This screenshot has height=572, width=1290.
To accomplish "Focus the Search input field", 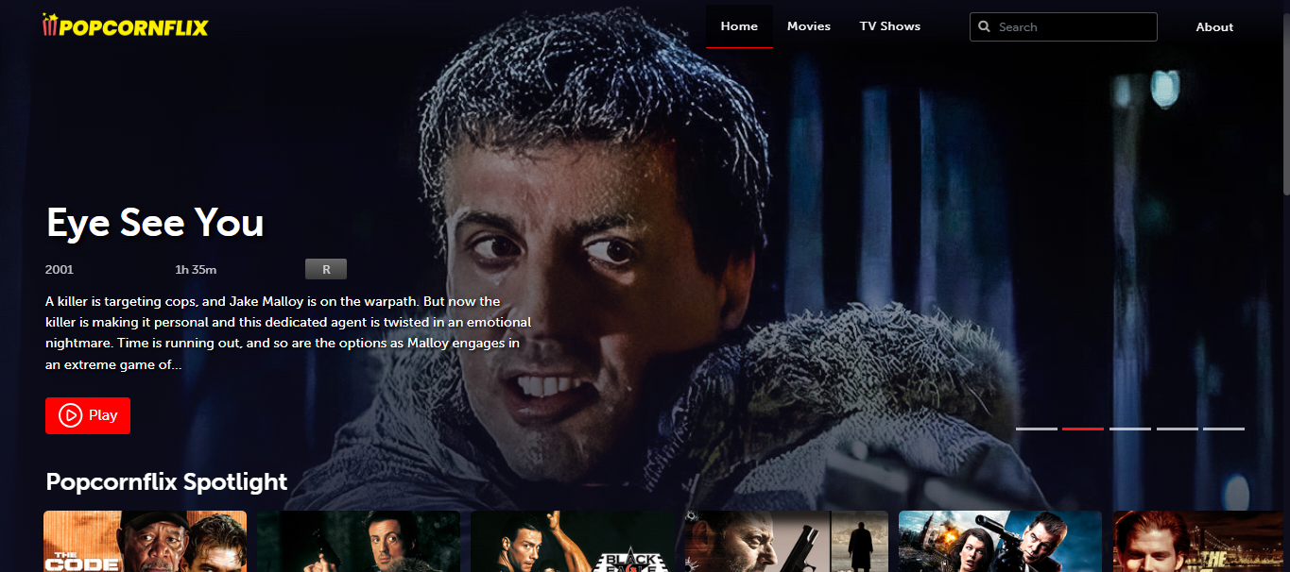I will point(1063,27).
